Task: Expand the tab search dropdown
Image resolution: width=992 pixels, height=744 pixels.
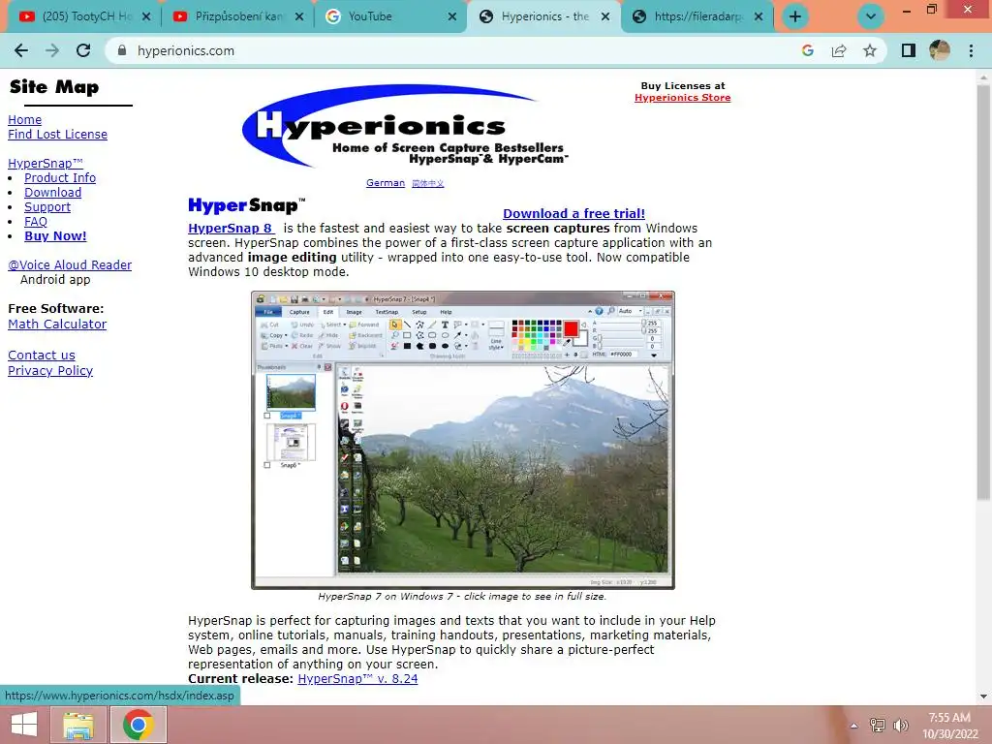Action: tap(871, 16)
